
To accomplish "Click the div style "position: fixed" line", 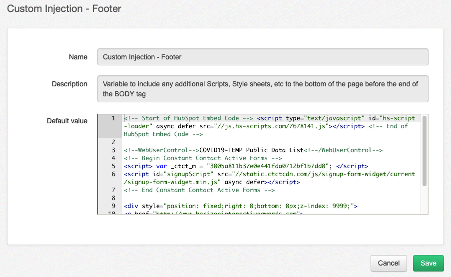I will pos(241,206).
